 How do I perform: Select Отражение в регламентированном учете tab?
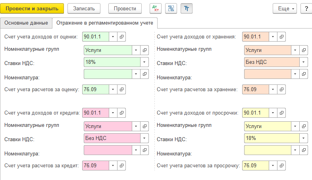point(105,23)
